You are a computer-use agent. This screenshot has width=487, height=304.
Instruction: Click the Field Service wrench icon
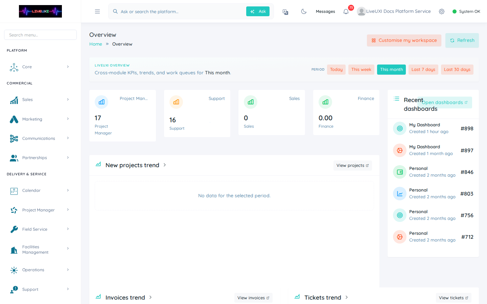(14, 229)
